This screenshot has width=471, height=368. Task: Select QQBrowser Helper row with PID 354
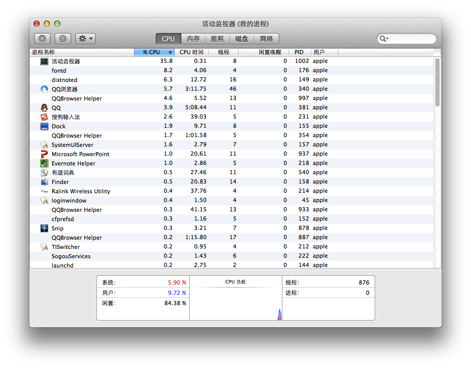[x=231, y=136]
